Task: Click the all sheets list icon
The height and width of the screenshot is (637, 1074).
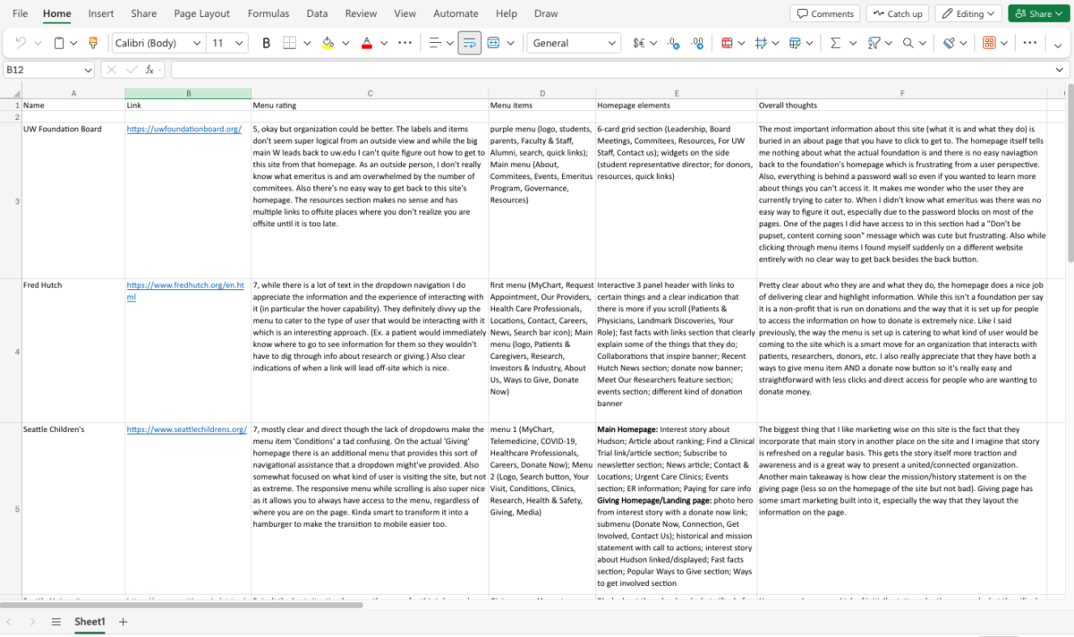Action: click(x=55, y=622)
